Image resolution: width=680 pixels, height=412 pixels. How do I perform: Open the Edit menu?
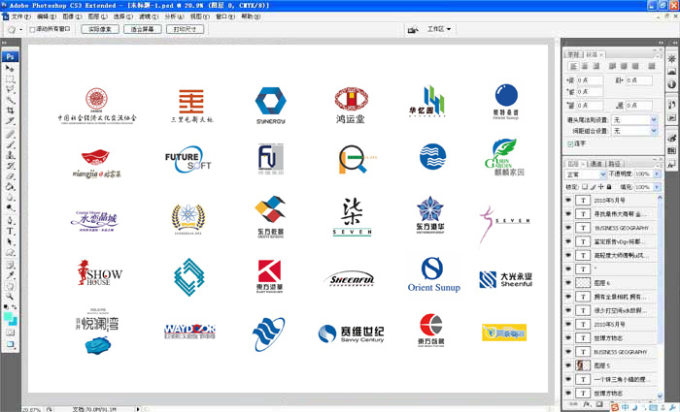point(47,16)
